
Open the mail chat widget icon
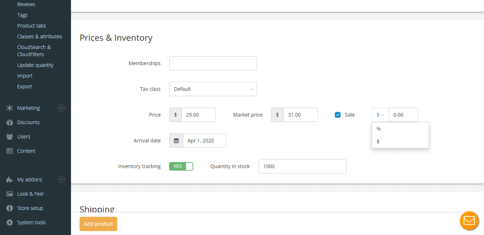[x=469, y=220]
